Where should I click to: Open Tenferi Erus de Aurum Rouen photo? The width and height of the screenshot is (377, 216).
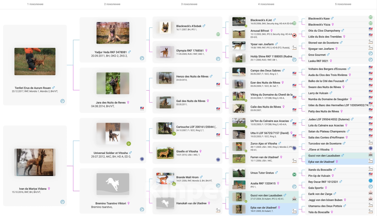point(35,61)
